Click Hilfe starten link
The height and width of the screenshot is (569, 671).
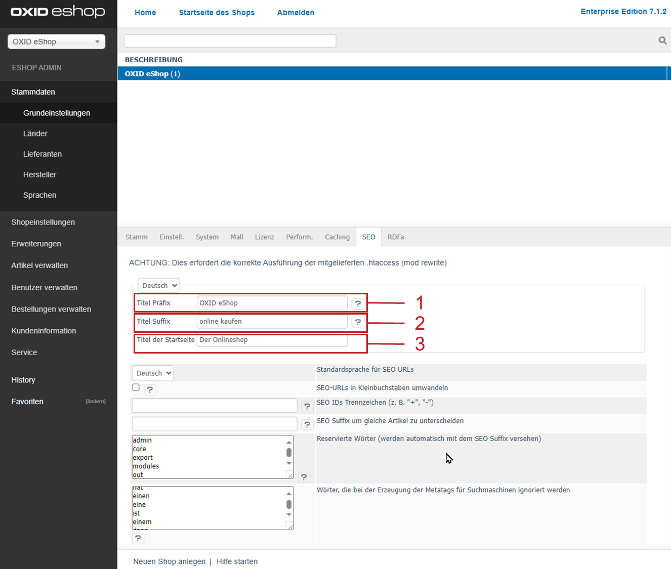[237, 561]
